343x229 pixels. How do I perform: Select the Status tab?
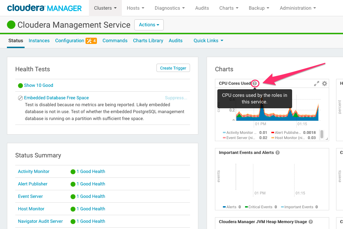point(16,41)
